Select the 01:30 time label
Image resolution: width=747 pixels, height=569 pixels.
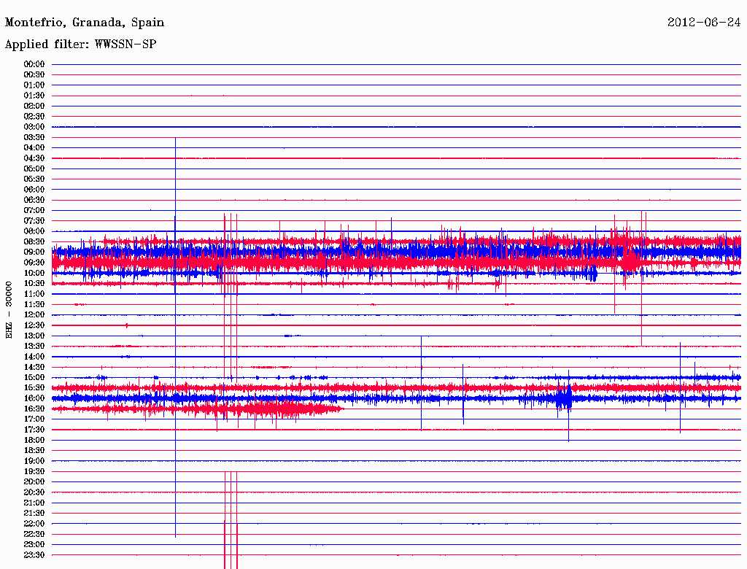pyautogui.click(x=34, y=96)
